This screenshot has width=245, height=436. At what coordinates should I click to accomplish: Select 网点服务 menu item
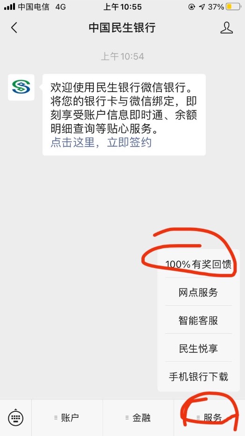pyautogui.click(x=198, y=292)
